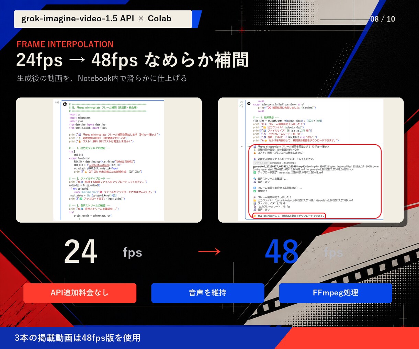Click the 'FRAME INTERPOLATION' red heading
The image size is (419, 349).
[x=65, y=44]
